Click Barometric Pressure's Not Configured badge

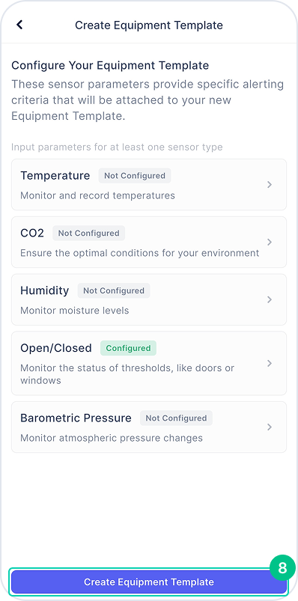(x=176, y=418)
